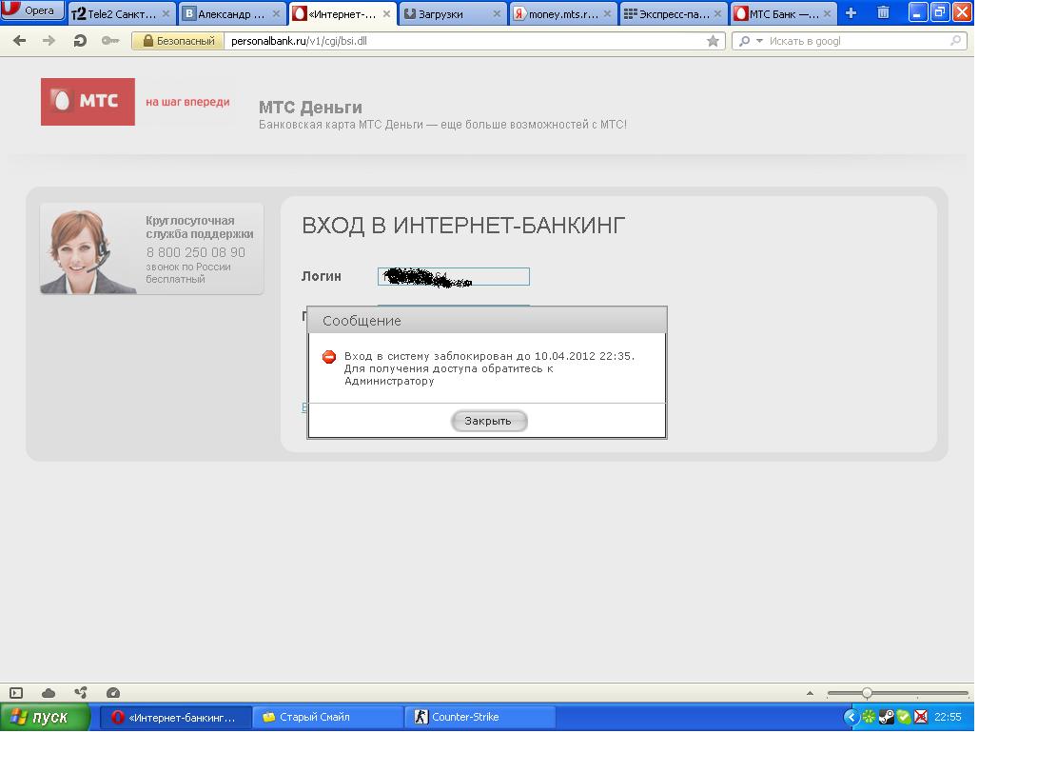1037x773 pixels.
Task: Close the Tele2 Санкт tab
Action: [166, 14]
